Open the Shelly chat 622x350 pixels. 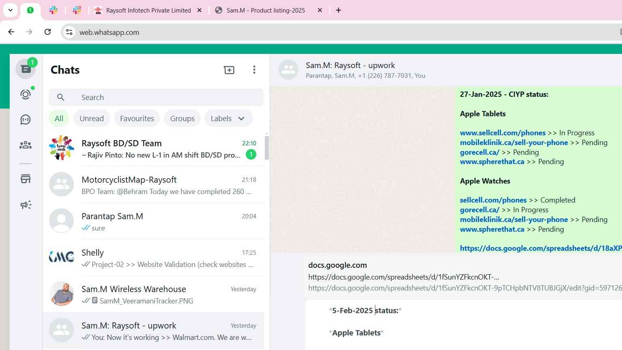click(153, 258)
